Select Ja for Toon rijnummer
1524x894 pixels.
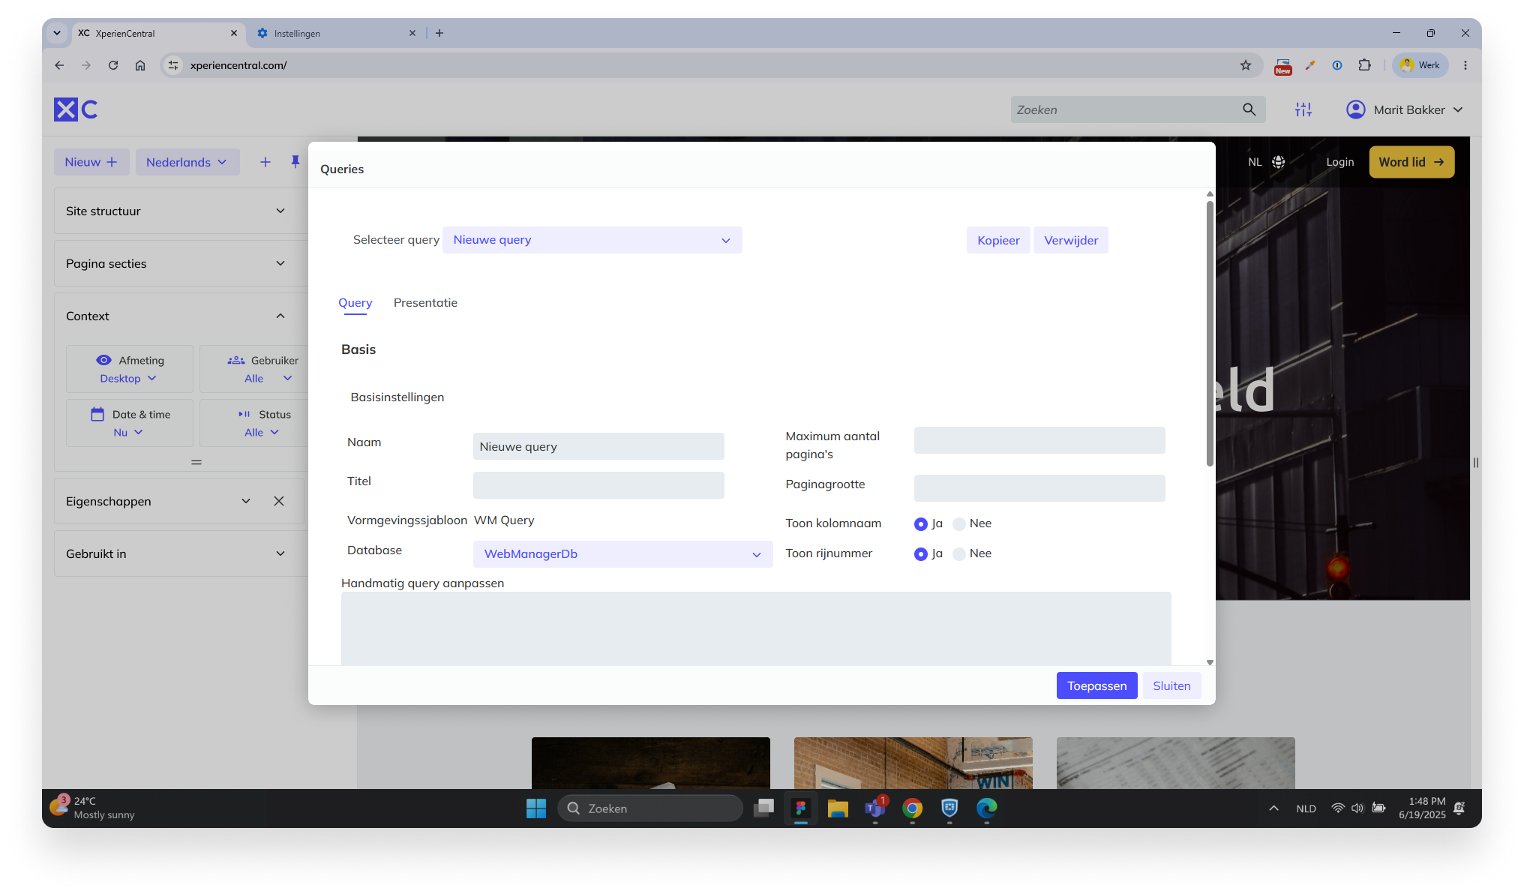click(x=921, y=553)
